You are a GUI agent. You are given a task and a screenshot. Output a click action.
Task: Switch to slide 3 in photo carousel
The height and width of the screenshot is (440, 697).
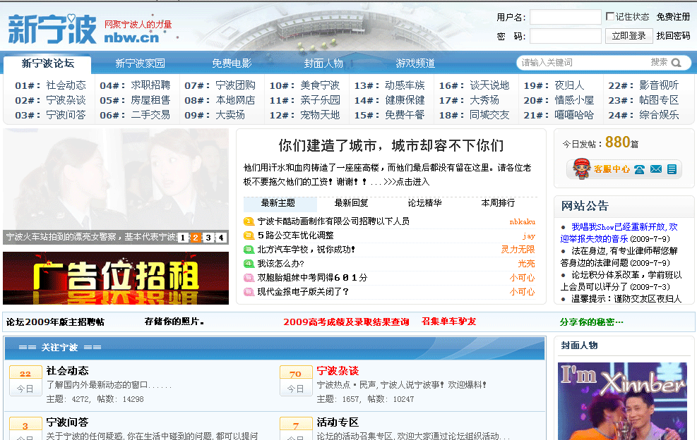click(208, 238)
